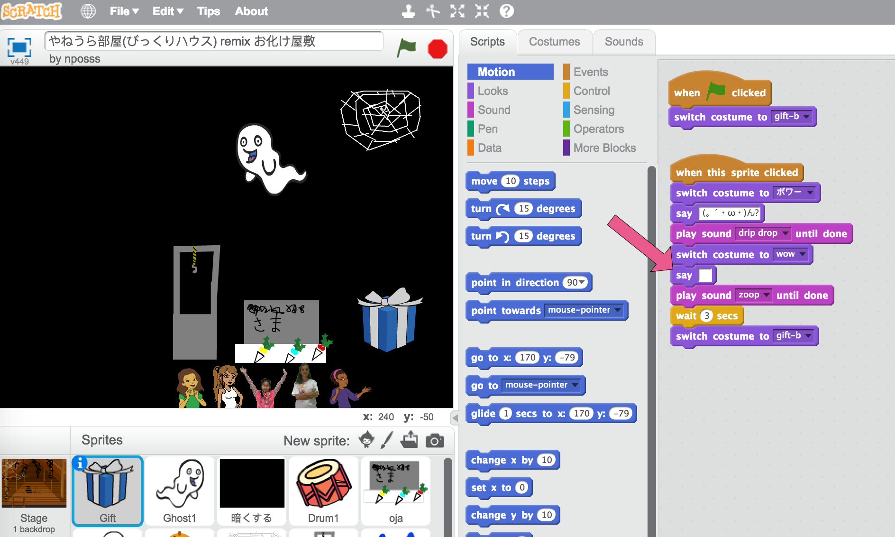
Task: Select the Events block category
Action: (x=591, y=72)
